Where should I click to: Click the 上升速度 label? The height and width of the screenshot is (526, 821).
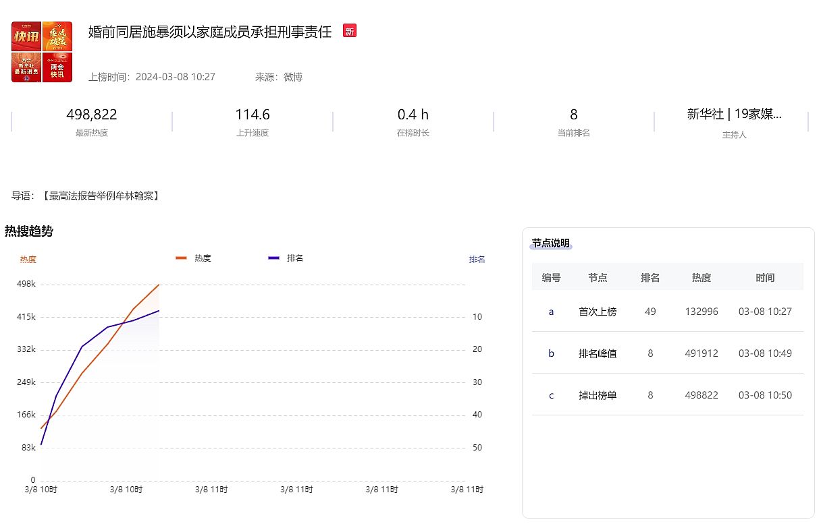pyautogui.click(x=253, y=133)
